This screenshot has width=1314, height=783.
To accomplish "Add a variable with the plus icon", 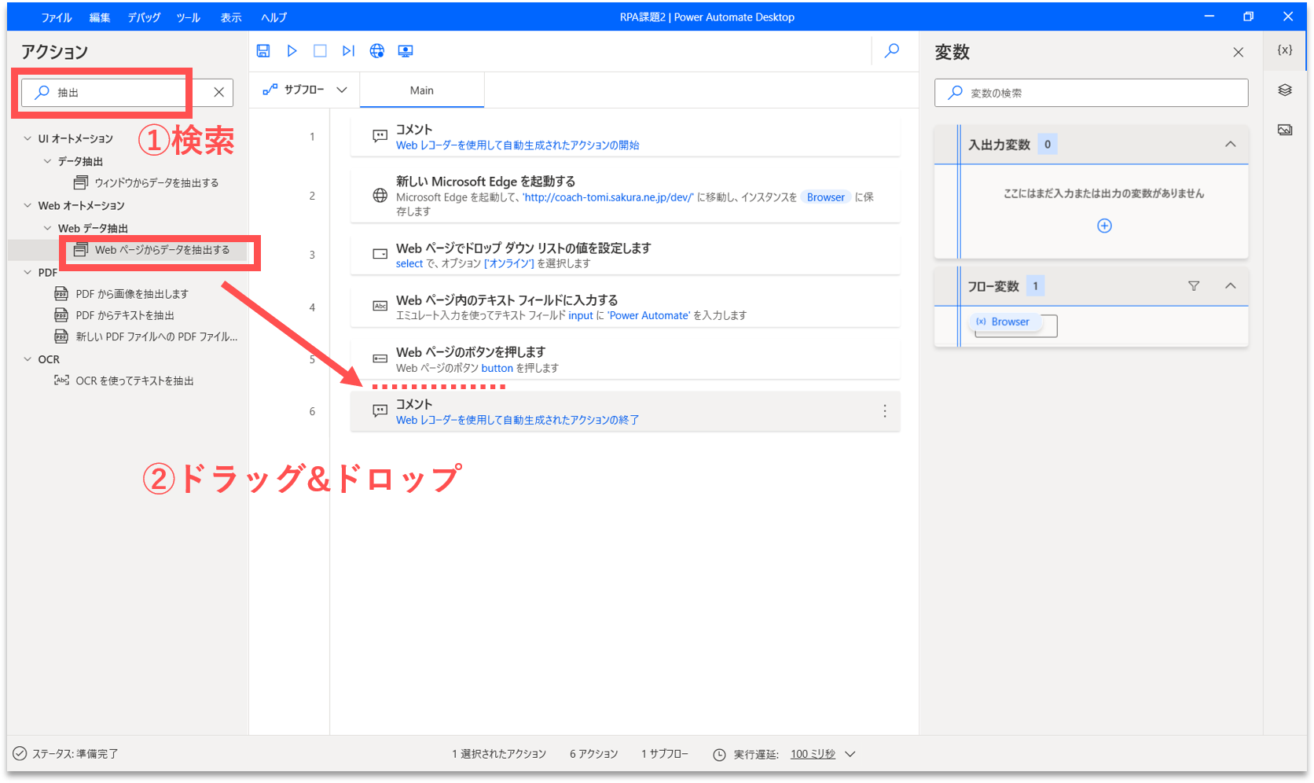I will click(x=1104, y=226).
